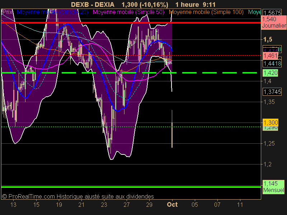Click the 'Prix' legend label
This screenshot has width=287, height=215.
point(7,12)
